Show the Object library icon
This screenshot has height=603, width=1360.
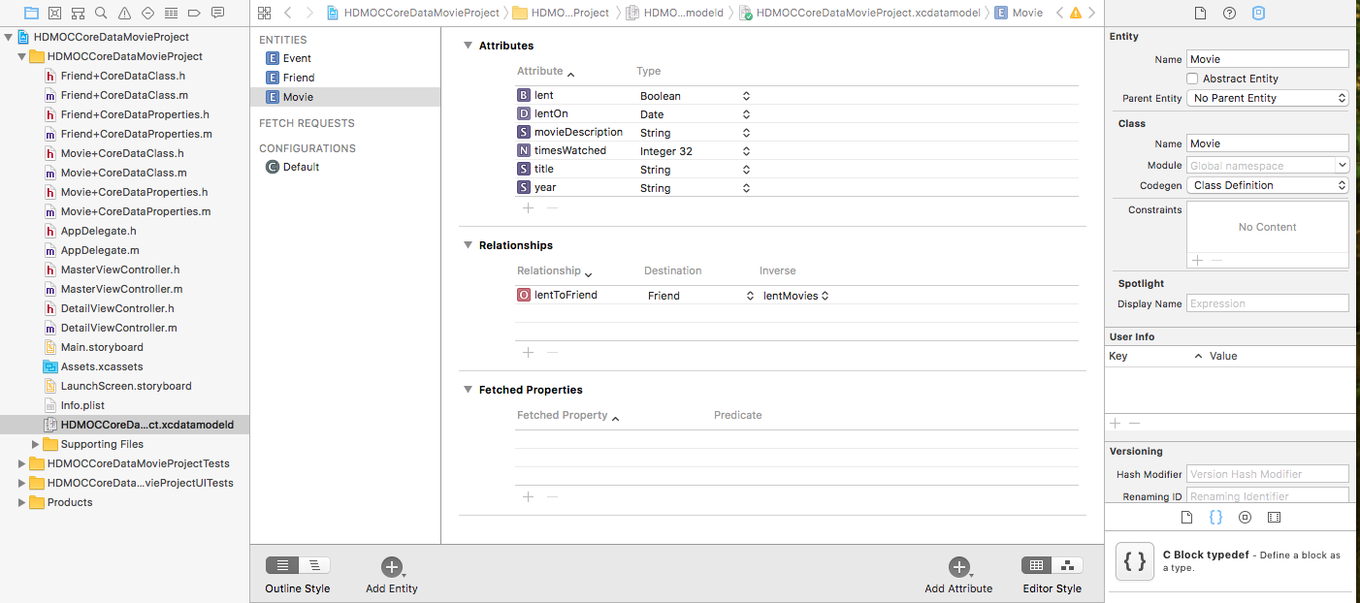click(x=1245, y=518)
